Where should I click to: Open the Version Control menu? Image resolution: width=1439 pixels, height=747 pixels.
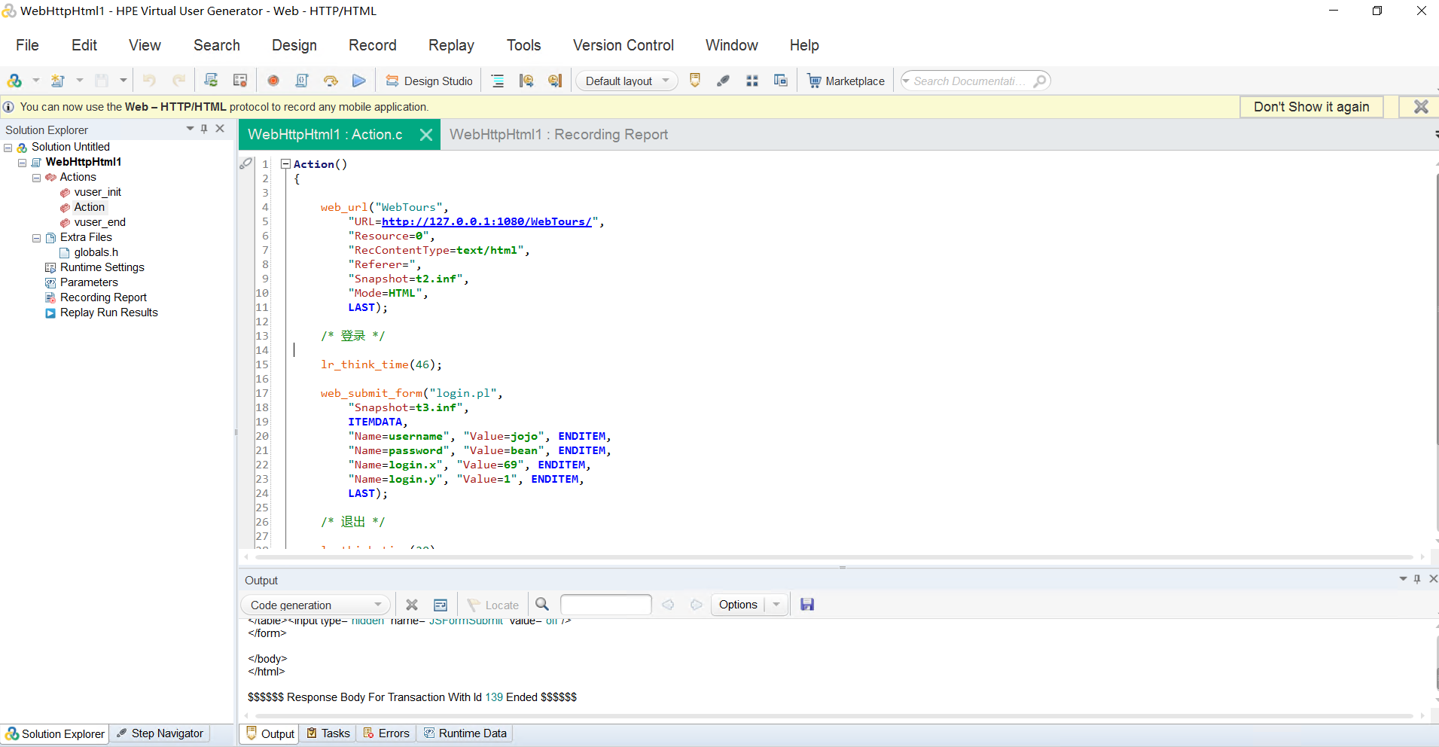[623, 45]
